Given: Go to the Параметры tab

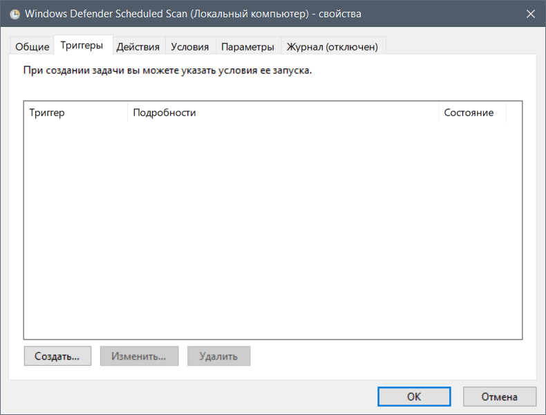Looking at the screenshot, I should [247, 46].
